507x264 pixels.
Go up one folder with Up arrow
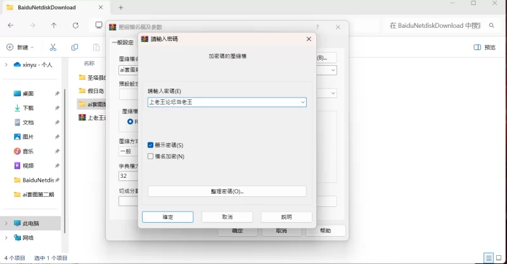tap(53, 25)
